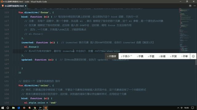Minimize the Visual Studio Code window

[181, 2]
